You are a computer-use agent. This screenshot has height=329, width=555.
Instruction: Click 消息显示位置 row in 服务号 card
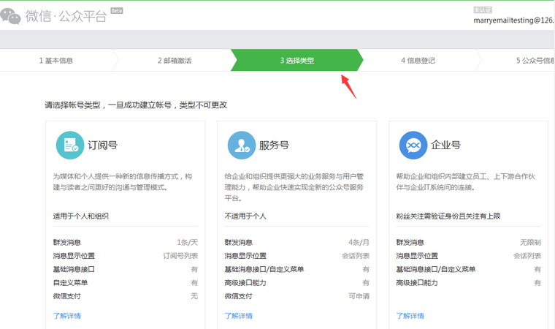297,256
